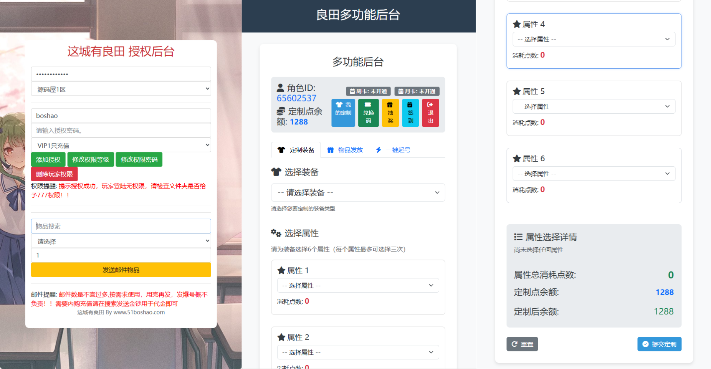This screenshot has height=369, width=711.
Task: Open the 抽奖 gift lottery button
Action: pyautogui.click(x=390, y=113)
